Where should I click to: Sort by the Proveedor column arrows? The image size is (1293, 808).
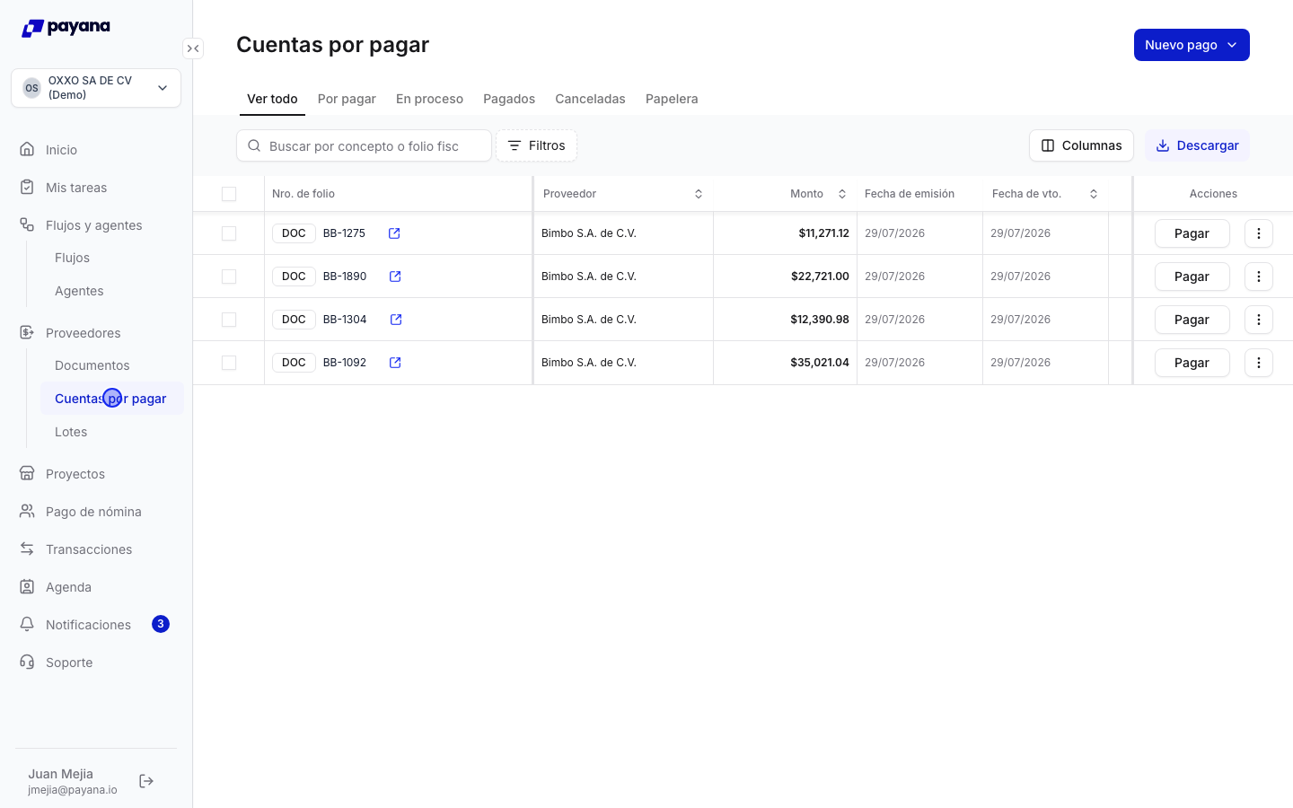click(699, 194)
